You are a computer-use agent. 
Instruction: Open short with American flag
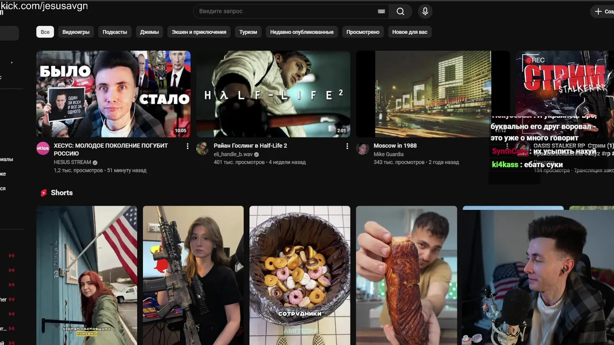coord(87,276)
